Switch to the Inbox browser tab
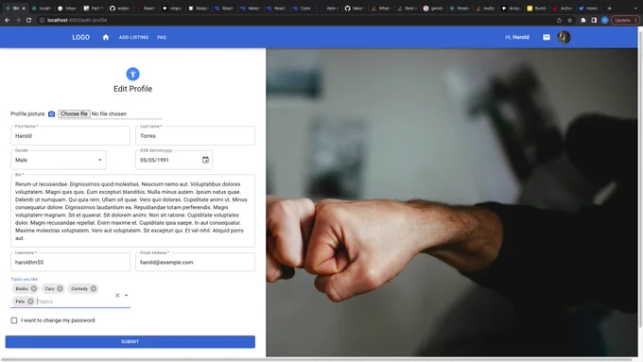 67,9
